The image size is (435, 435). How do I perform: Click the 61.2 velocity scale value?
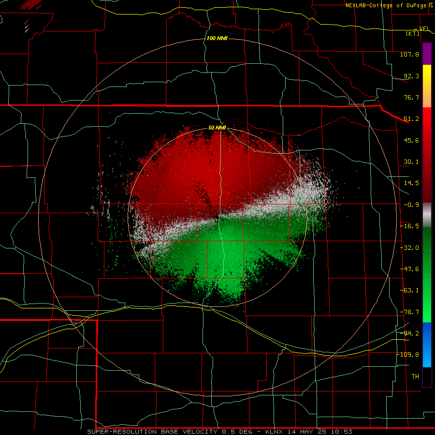click(x=411, y=119)
